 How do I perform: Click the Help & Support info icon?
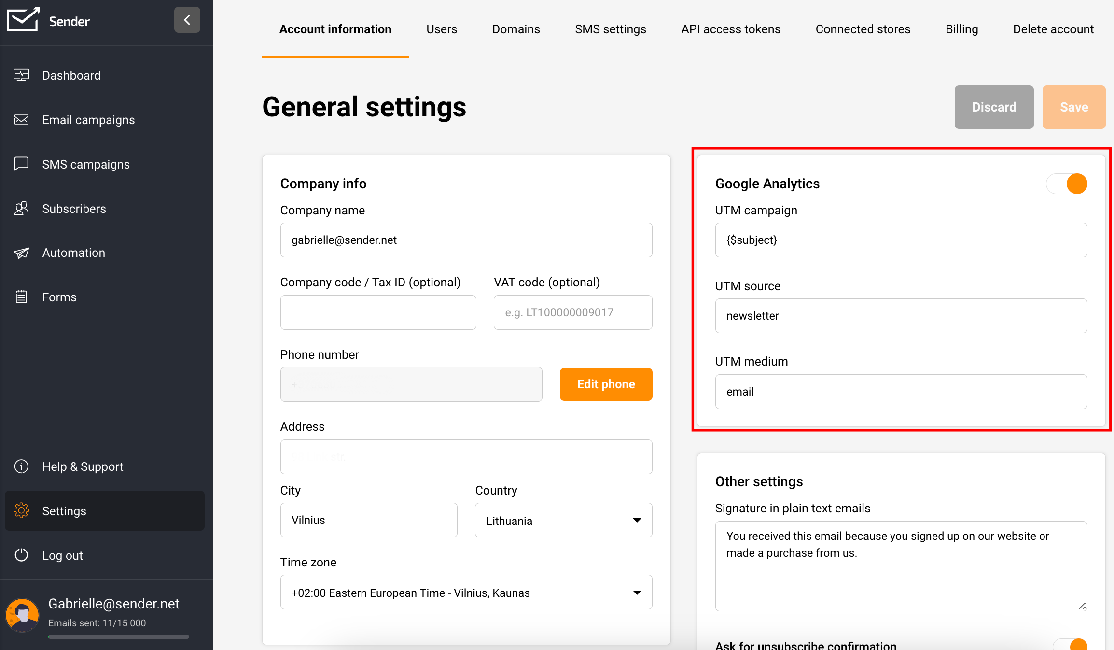coord(21,466)
